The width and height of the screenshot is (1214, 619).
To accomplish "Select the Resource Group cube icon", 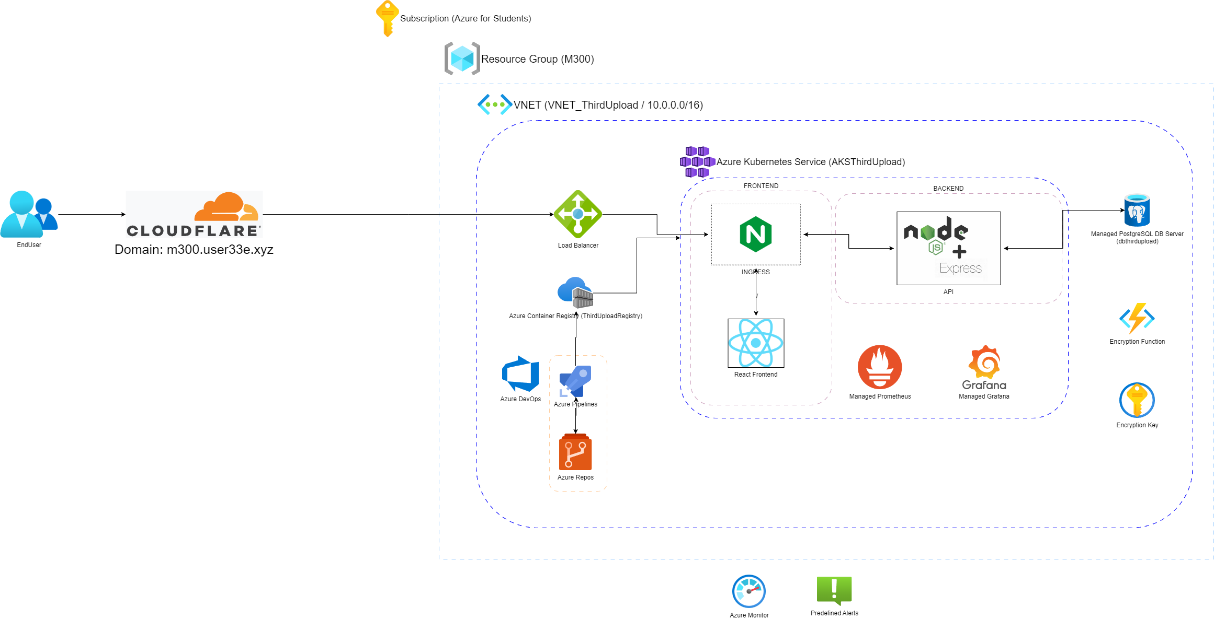I will [462, 59].
